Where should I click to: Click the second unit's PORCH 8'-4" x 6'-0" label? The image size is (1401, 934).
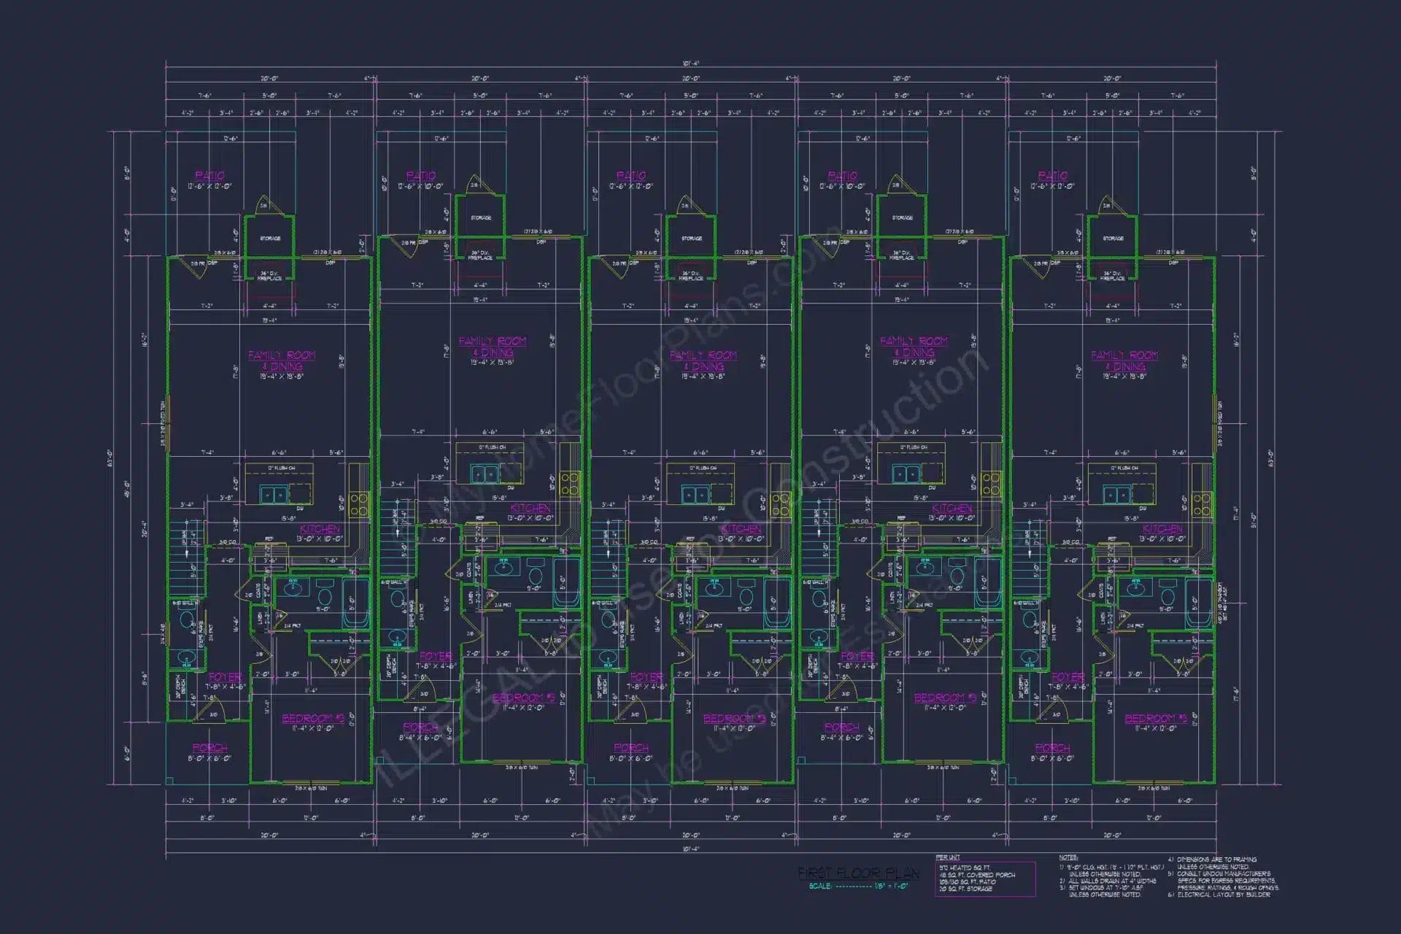420,732
